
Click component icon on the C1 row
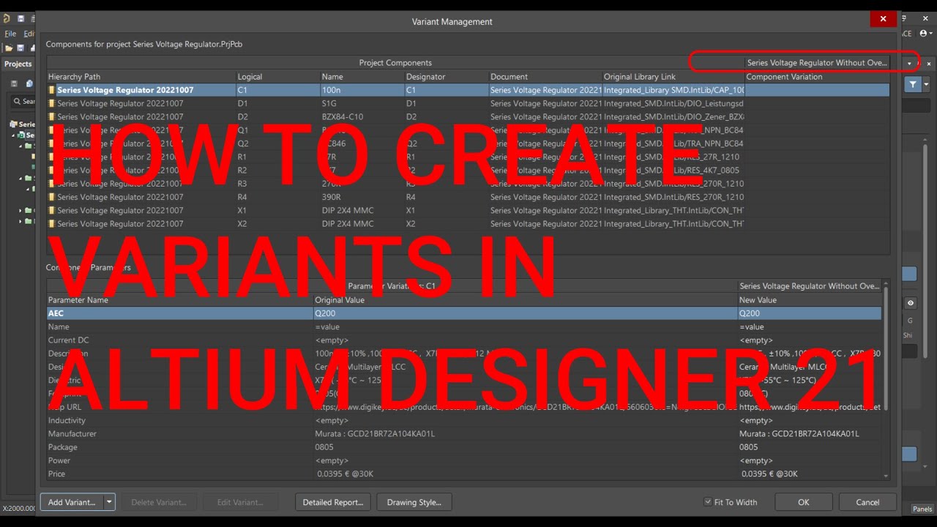coord(52,90)
